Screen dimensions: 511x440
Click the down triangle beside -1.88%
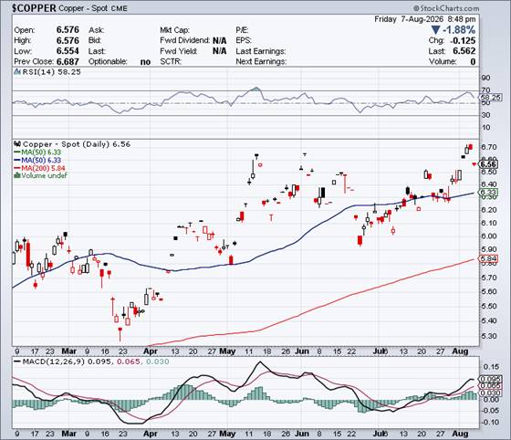435,30
